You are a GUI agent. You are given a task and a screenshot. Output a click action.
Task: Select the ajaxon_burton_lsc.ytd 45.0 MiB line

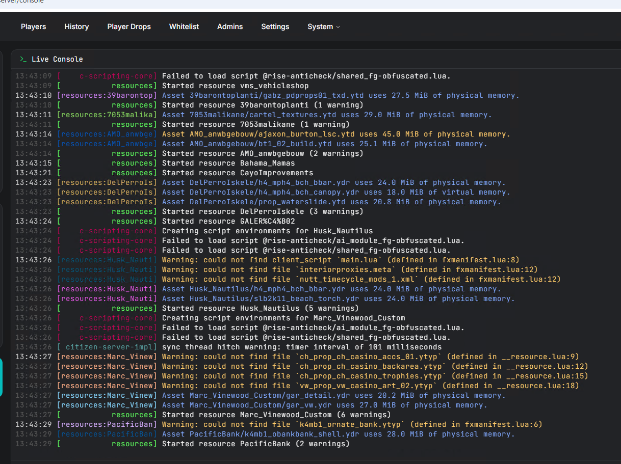(x=336, y=134)
